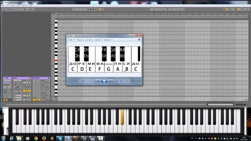Open the envelope device chooser dropdown
Viewport: 251px width, 141px height.
coord(36,80)
